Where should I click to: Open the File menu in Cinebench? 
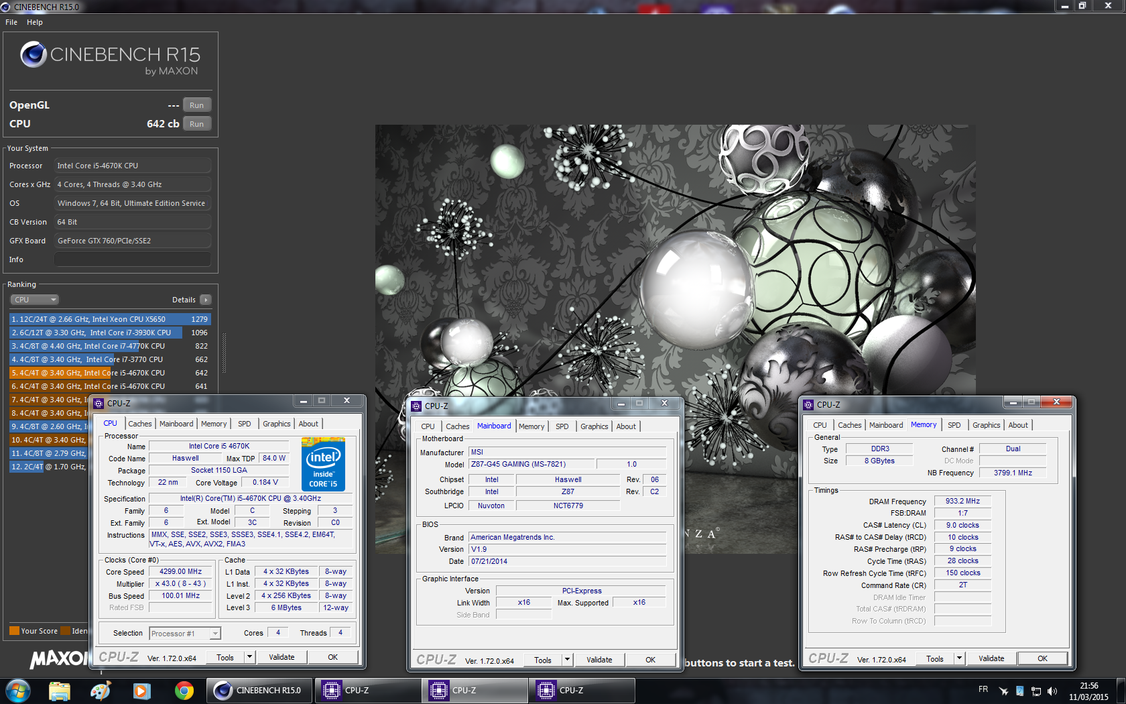pos(11,22)
